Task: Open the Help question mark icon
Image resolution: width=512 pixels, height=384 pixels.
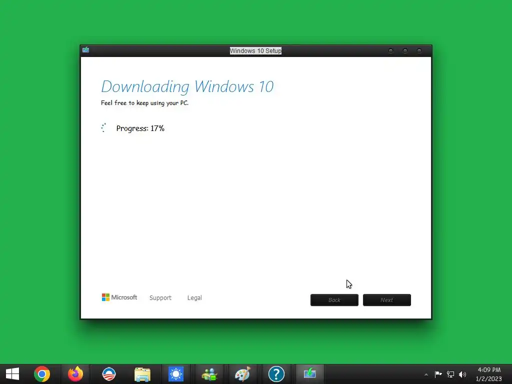Action: [x=276, y=374]
